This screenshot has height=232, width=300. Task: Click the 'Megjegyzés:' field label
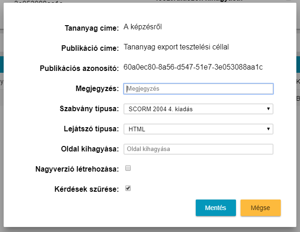pyautogui.click(x=97, y=89)
